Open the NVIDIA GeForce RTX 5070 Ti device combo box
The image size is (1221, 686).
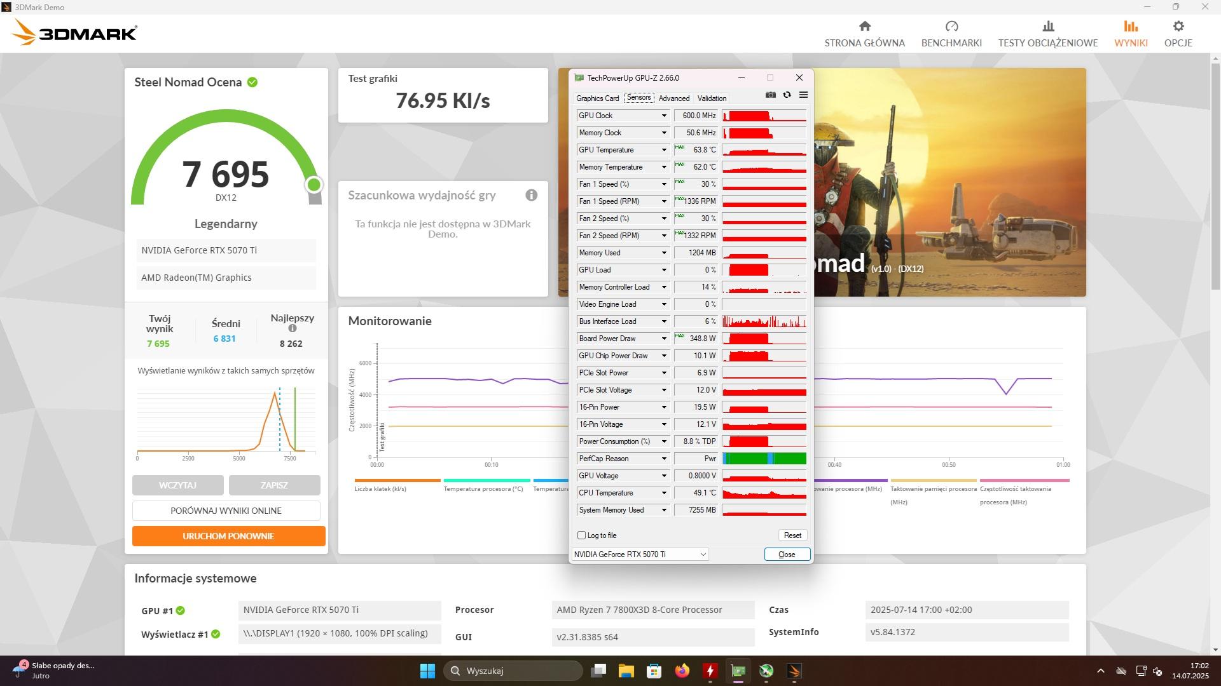[640, 555]
